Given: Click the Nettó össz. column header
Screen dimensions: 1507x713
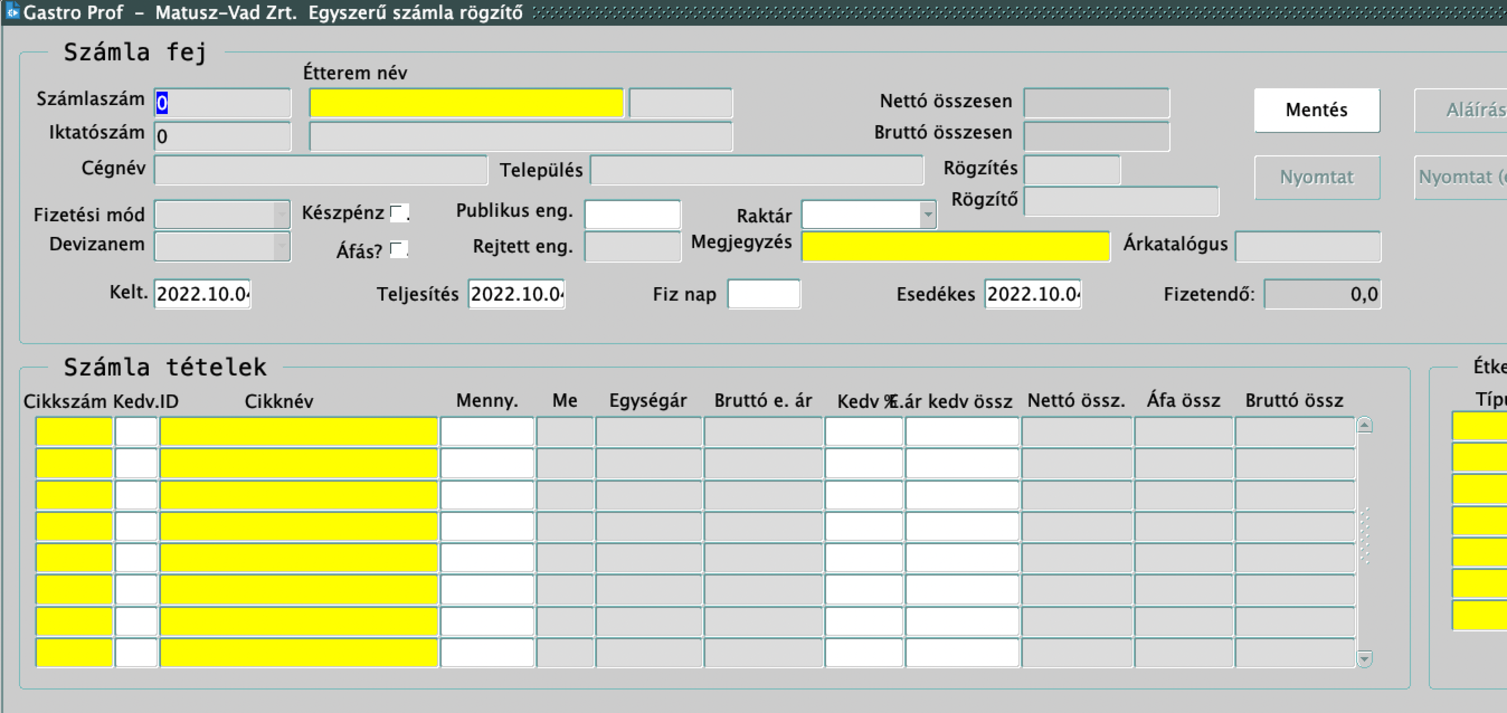Looking at the screenshot, I should [1076, 401].
